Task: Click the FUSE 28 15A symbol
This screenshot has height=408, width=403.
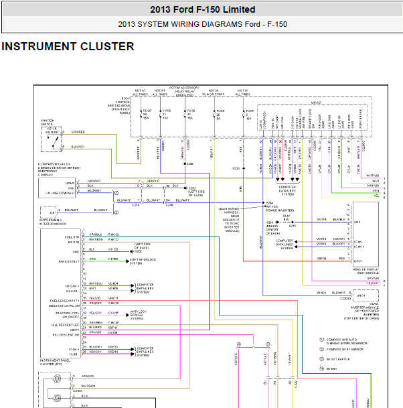Action: tap(141, 115)
